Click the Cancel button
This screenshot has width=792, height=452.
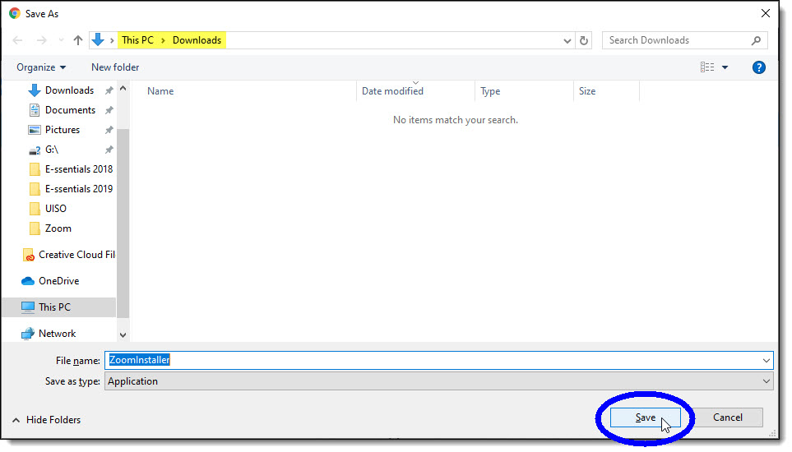pos(727,417)
